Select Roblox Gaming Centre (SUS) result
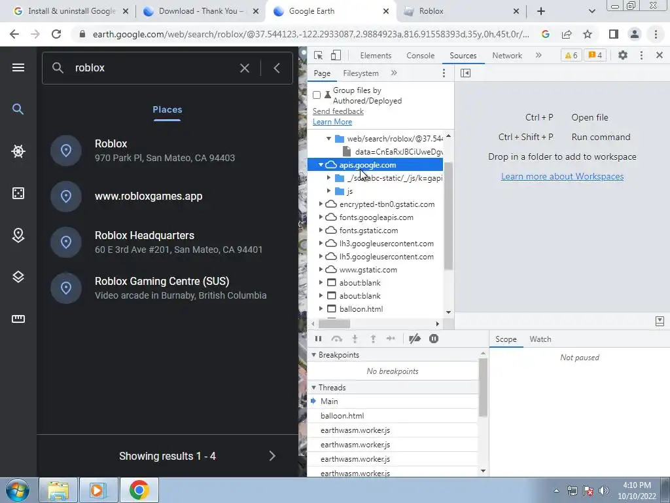 [x=167, y=288]
